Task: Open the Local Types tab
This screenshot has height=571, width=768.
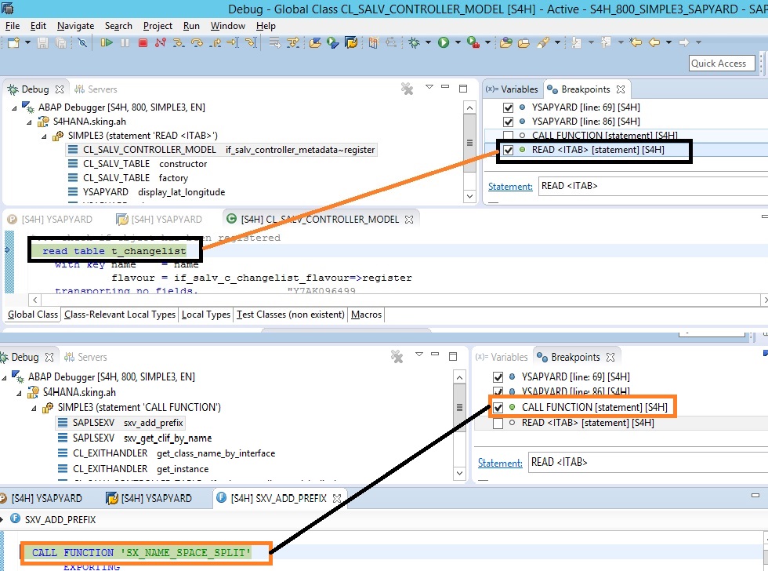Action: pyautogui.click(x=205, y=315)
